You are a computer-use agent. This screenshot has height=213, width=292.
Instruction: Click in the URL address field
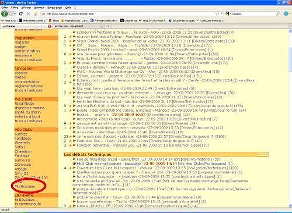[128, 14]
